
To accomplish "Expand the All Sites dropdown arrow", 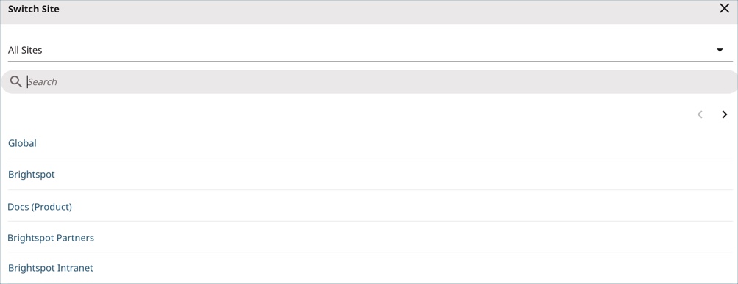I will [720, 50].
